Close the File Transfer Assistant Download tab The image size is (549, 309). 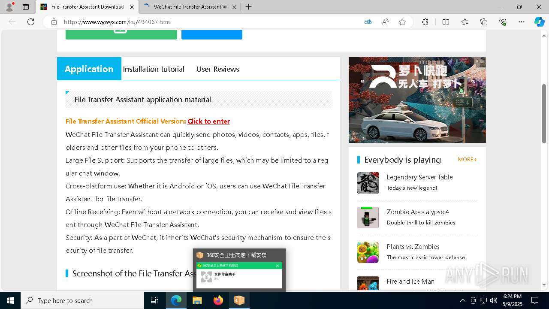[132, 7]
